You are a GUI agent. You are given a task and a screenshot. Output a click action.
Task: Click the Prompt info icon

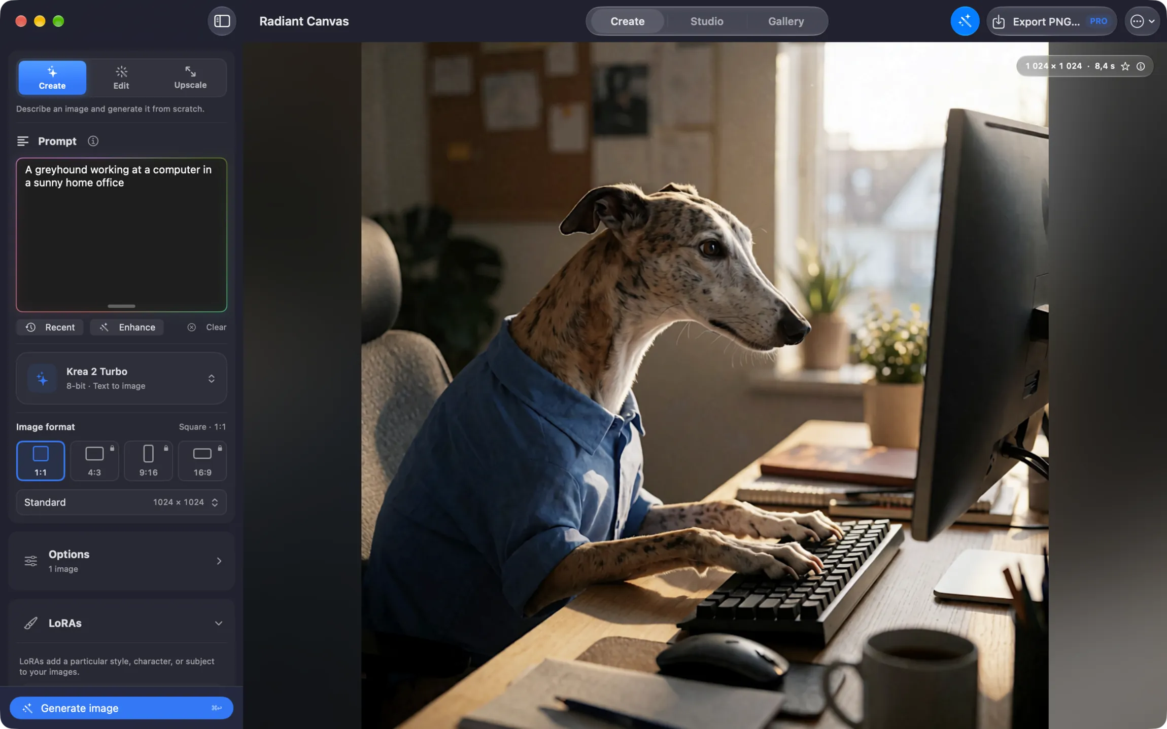(x=93, y=141)
